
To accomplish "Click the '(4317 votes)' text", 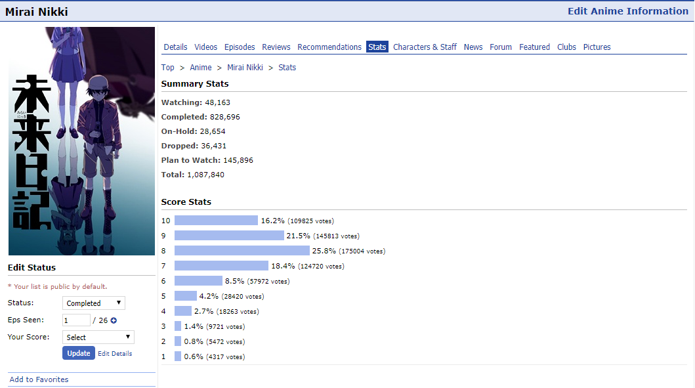I will tap(226, 356).
